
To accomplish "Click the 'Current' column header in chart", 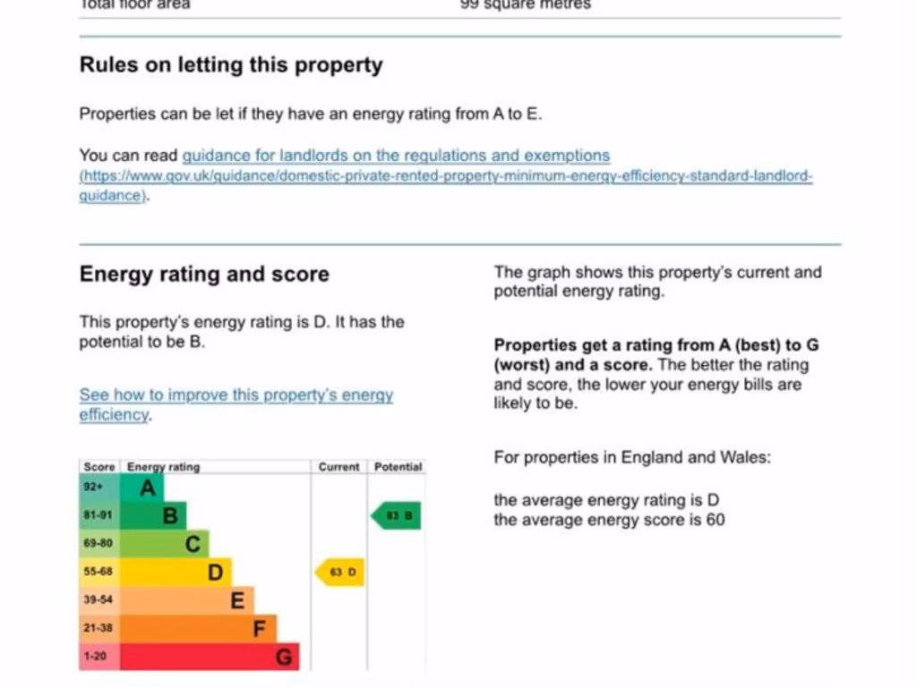I will pos(339,467).
